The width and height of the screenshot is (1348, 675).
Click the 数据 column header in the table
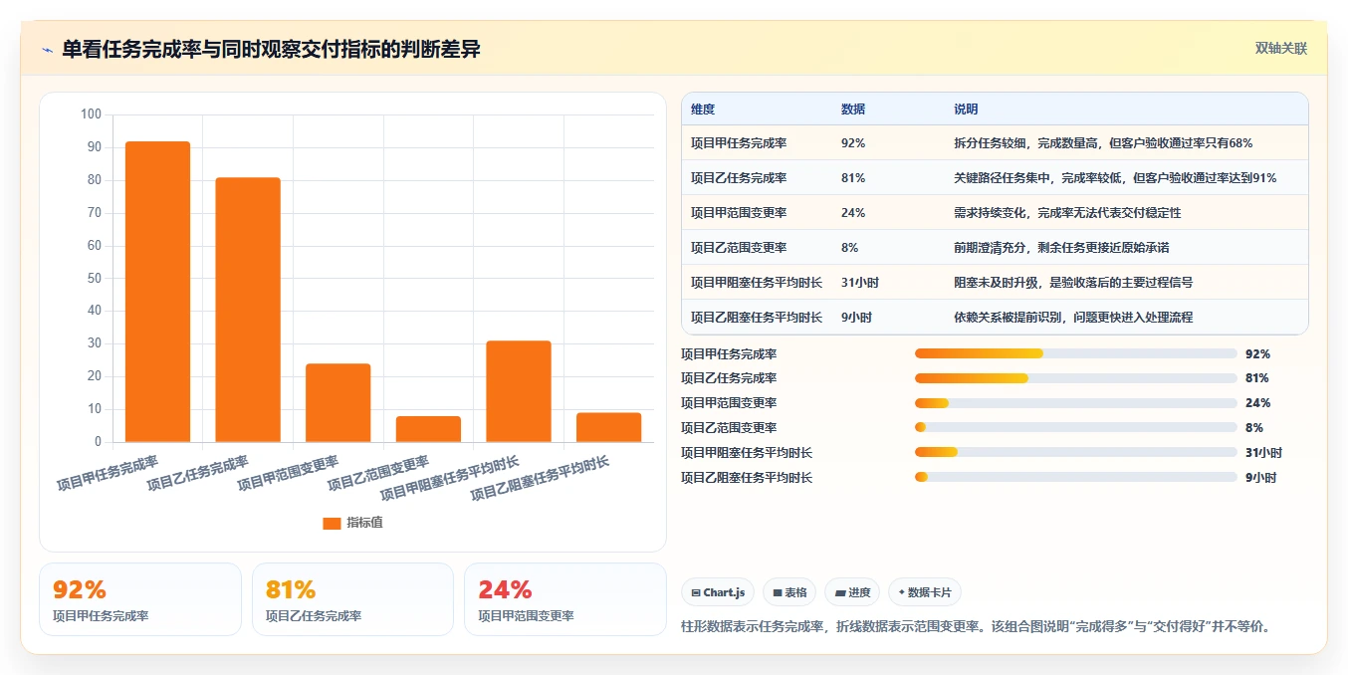[x=853, y=110]
